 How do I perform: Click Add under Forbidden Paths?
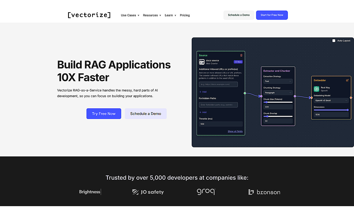point(203,112)
